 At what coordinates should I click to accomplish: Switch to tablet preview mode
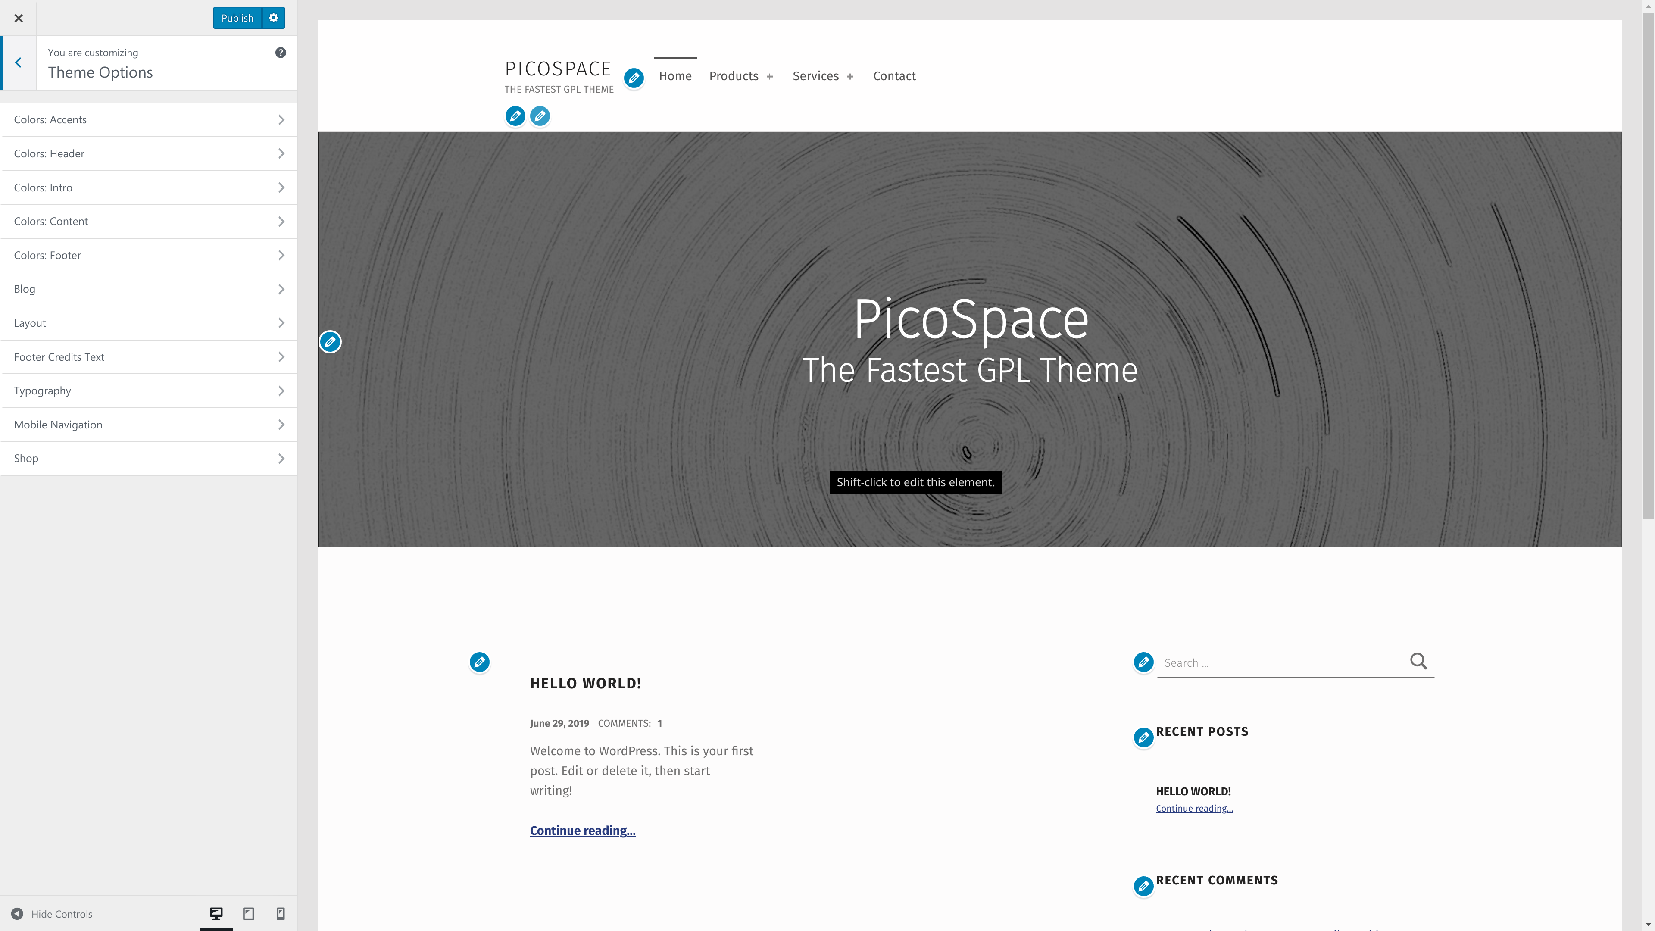coord(249,914)
